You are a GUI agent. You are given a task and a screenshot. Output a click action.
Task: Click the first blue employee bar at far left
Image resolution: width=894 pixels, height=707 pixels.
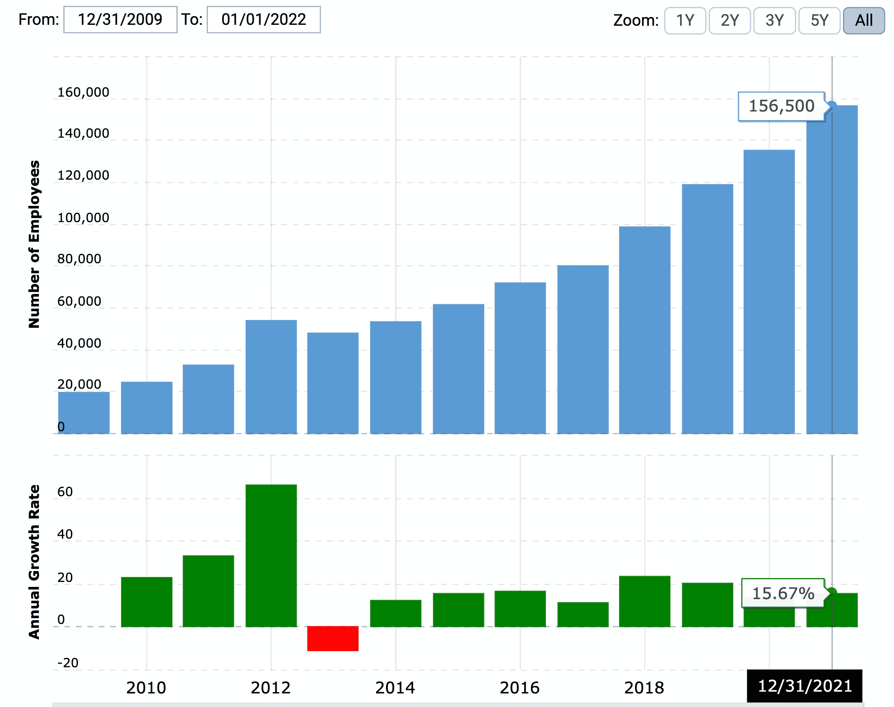[x=84, y=412]
